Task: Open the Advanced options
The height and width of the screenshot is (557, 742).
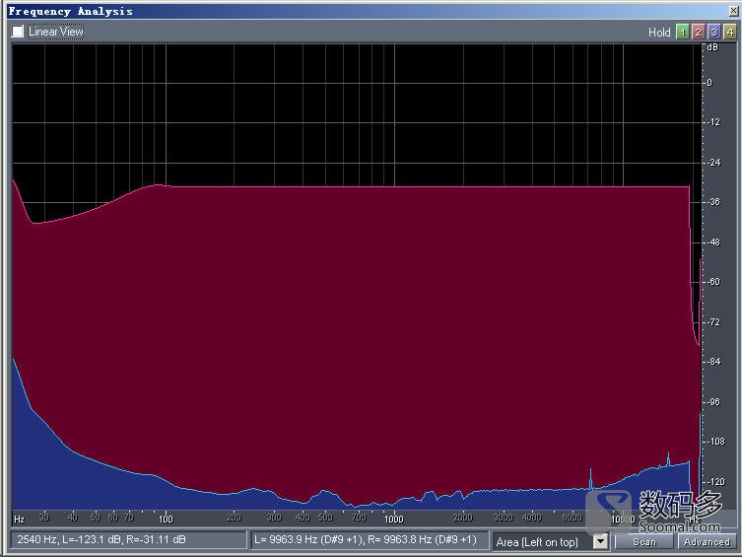Action: (707, 541)
